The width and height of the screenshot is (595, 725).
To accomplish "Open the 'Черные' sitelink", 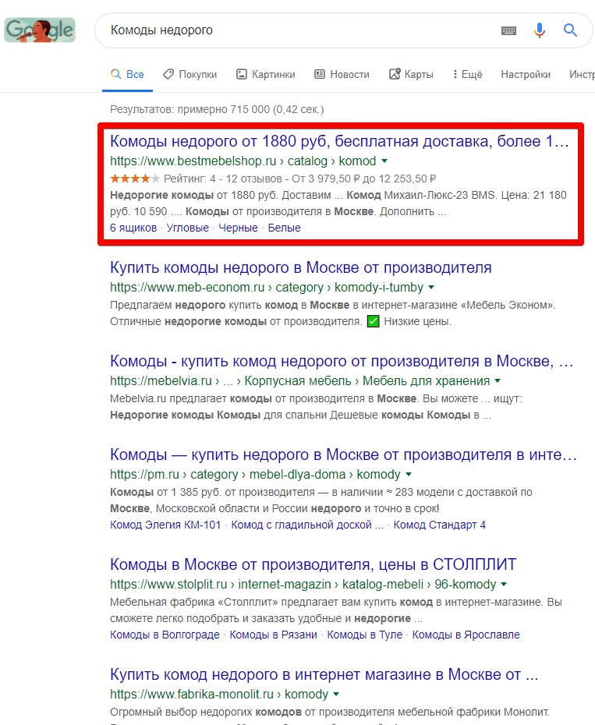I will click(239, 228).
